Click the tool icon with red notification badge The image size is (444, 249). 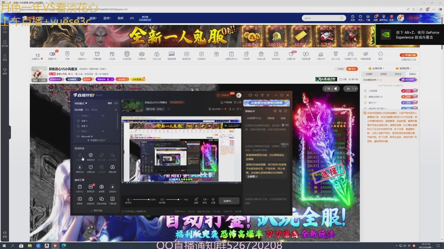point(90,187)
